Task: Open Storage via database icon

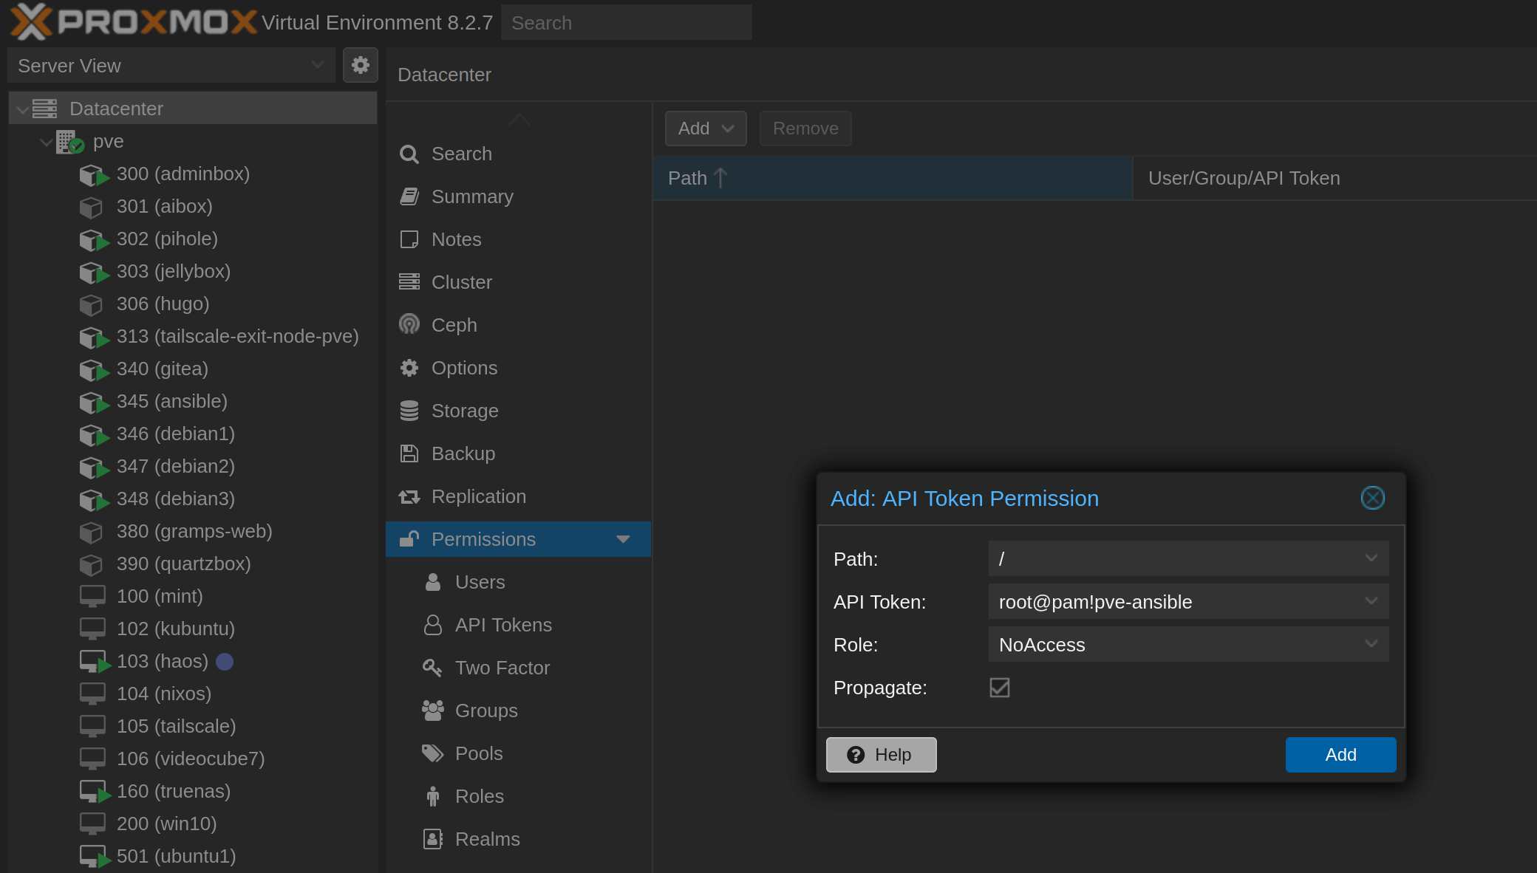Action: point(409,411)
